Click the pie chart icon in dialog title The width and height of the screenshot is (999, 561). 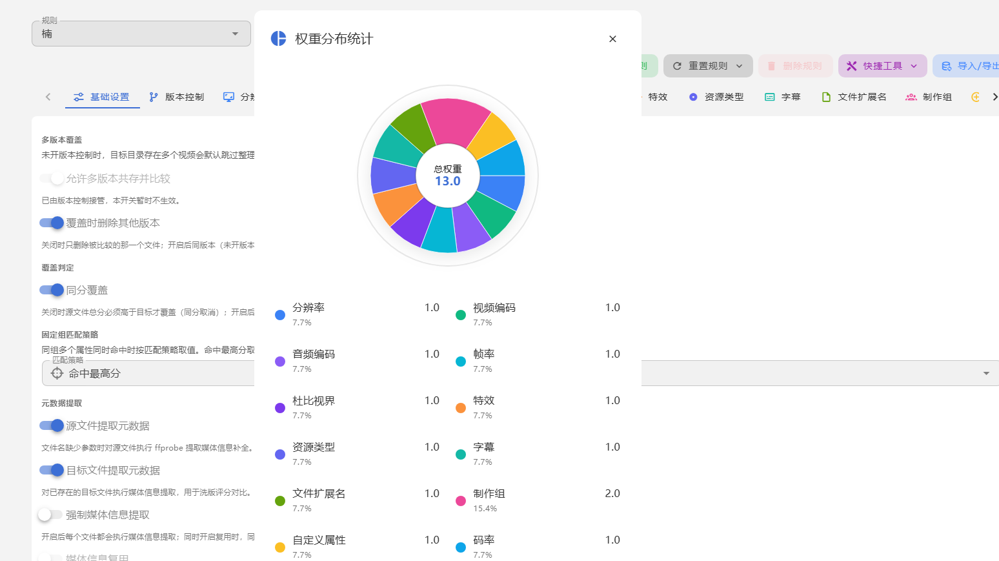tap(278, 39)
